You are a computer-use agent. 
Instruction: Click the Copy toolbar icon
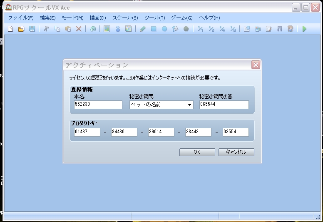pos(57,29)
